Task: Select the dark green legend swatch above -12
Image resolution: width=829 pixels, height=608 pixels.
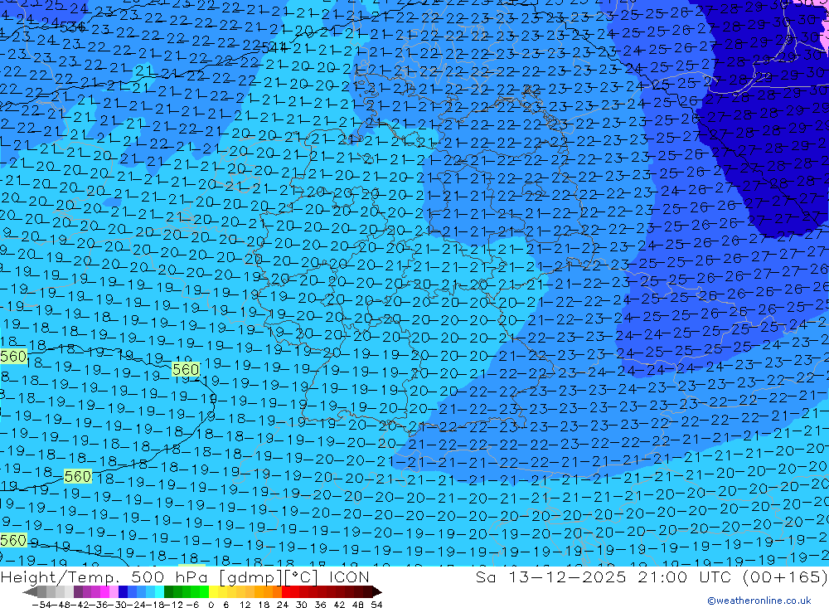Action: click(x=168, y=591)
